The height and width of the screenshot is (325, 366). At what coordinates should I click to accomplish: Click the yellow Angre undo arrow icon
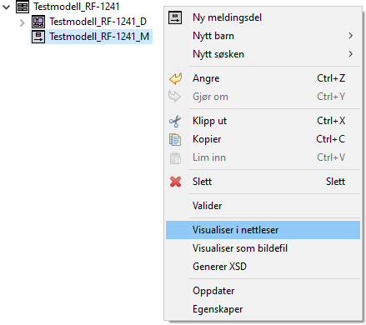click(x=175, y=78)
